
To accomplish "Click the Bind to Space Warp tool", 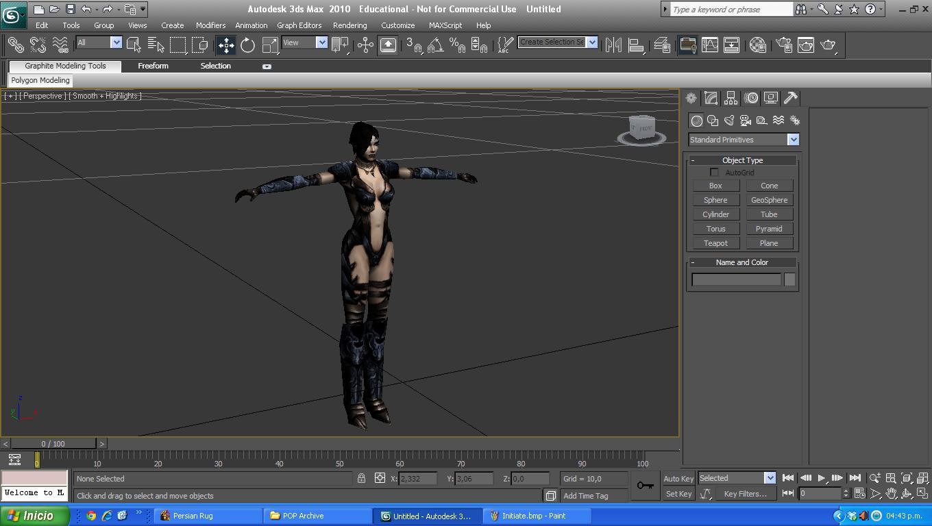I will click(60, 45).
